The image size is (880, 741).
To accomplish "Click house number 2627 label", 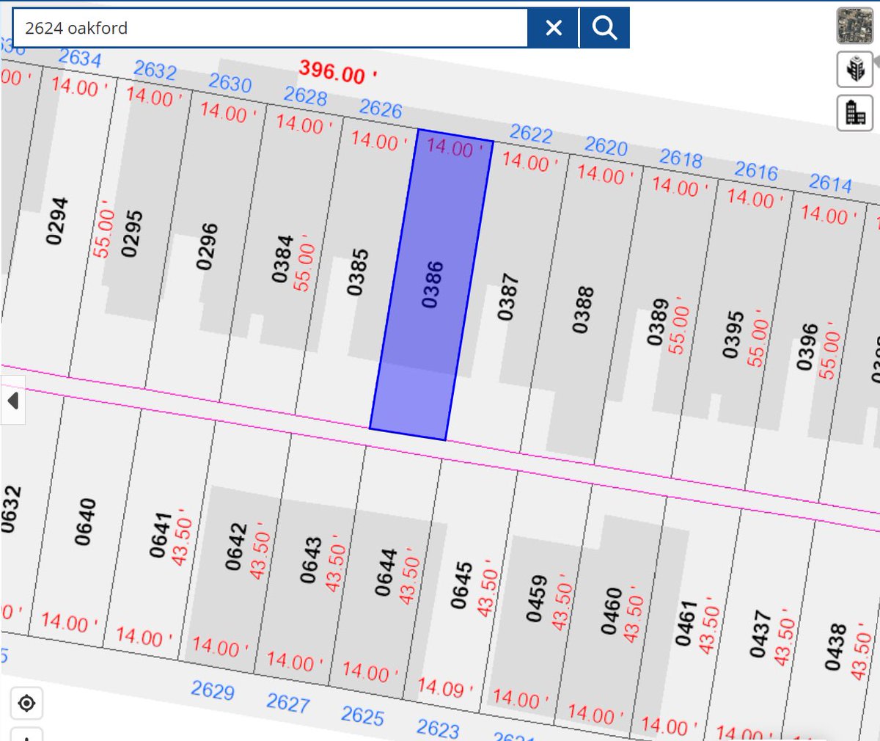I will (288, 703).
